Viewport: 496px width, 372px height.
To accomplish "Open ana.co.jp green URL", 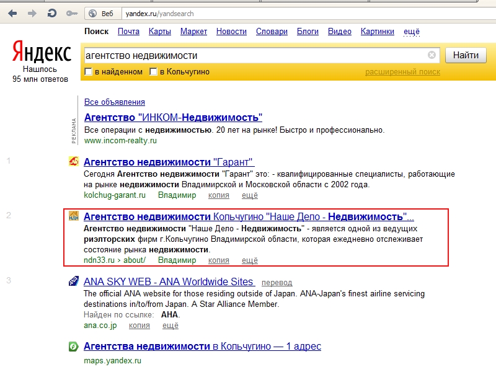I will (100, 325).
